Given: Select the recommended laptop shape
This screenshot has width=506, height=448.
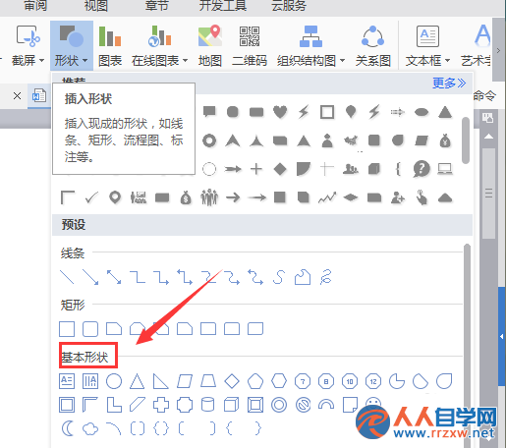Looking at the screenshot, I should point(445,169).
